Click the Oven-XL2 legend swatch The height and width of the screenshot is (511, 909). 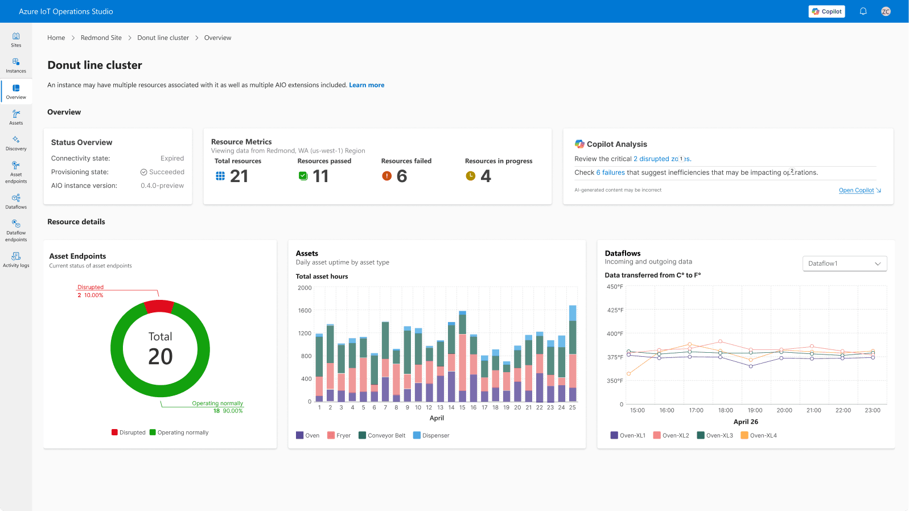[657, 435]
